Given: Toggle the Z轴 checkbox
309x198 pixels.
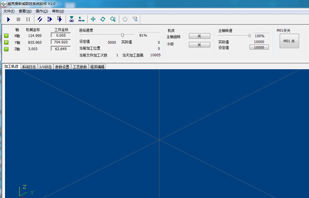Looking at the screenshot, I should click(6, 49).
